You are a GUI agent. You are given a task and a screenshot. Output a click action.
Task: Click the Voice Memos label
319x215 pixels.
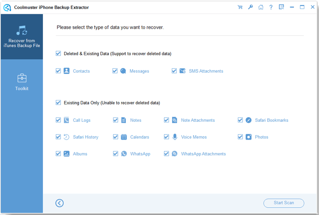click(x=194, y=137)
